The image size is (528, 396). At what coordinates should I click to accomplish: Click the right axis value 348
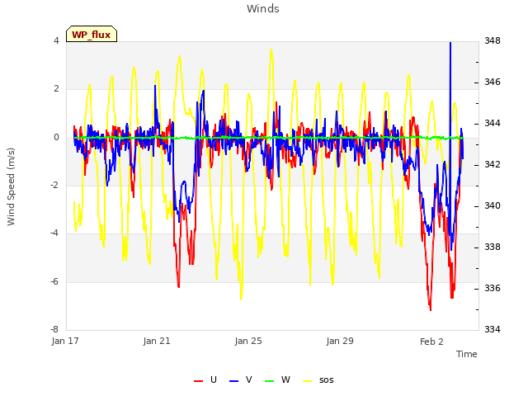coord(493,40)
